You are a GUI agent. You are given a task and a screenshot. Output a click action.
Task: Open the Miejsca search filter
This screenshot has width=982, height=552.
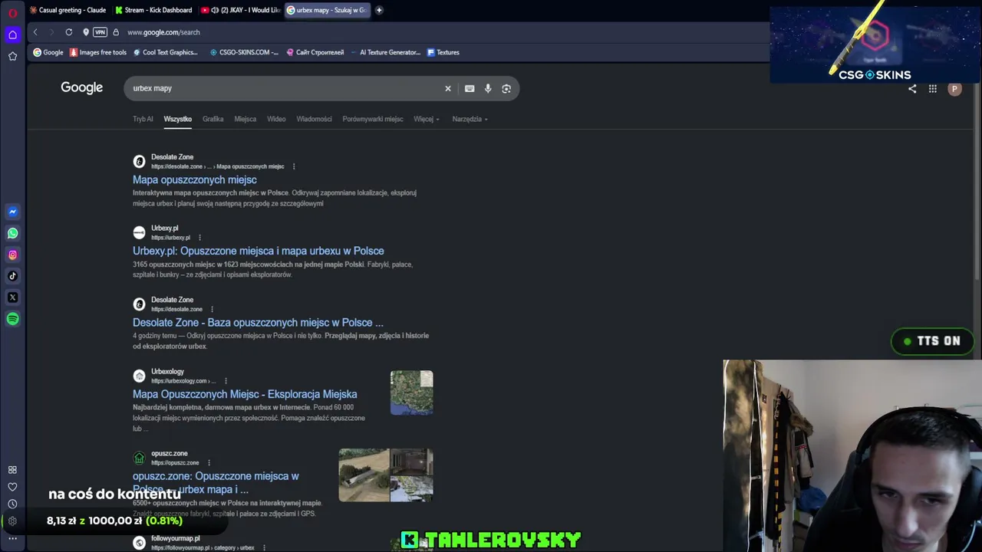click(245, 119)
